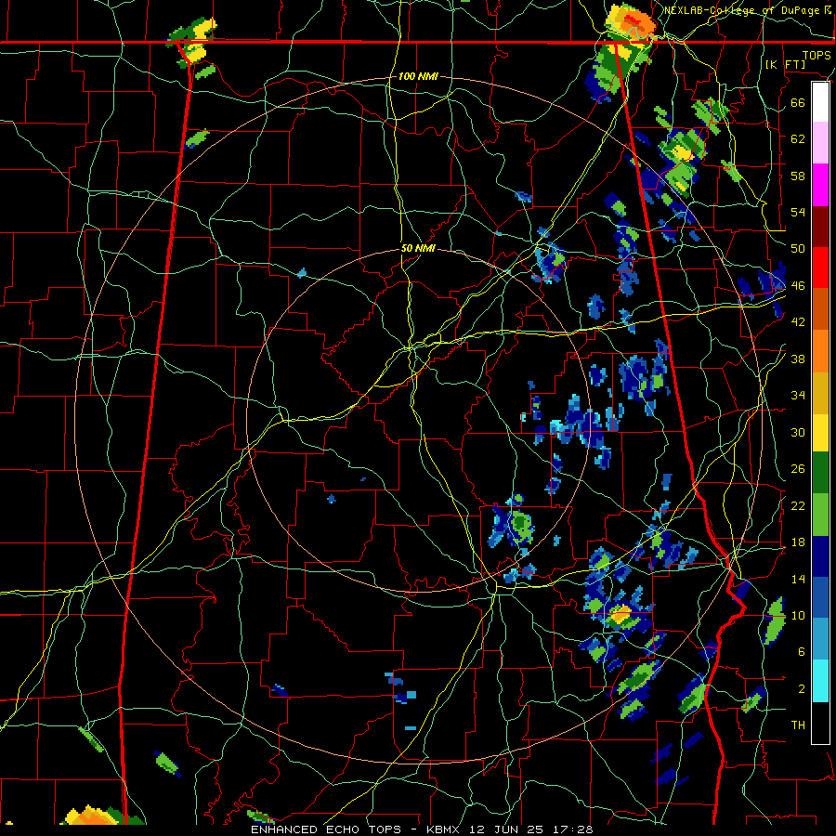
Task: Click the "50" legend value on color scale
Action: [798, 249]
